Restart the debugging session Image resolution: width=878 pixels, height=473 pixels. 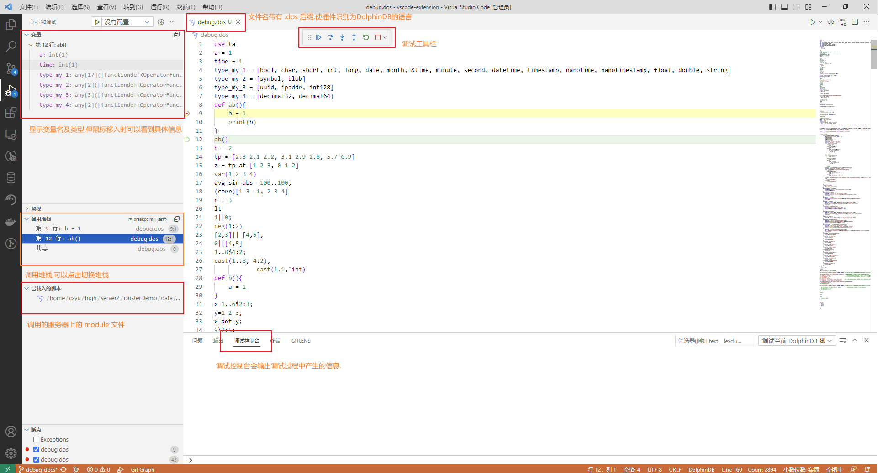[x=366, y=37]
